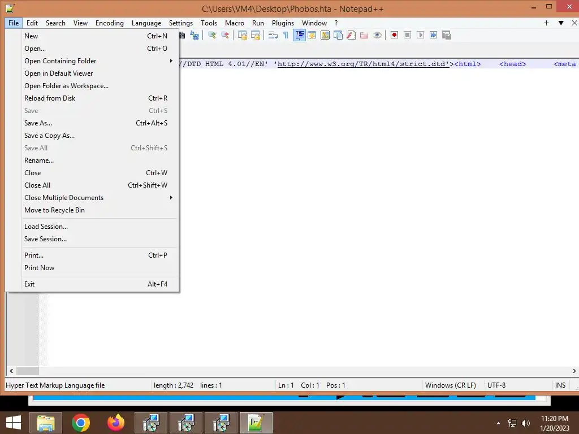The height and width of the screenshot is (434, 579).
Task: Select Open Folder as Workspace...
Action: tap(96, 86)
